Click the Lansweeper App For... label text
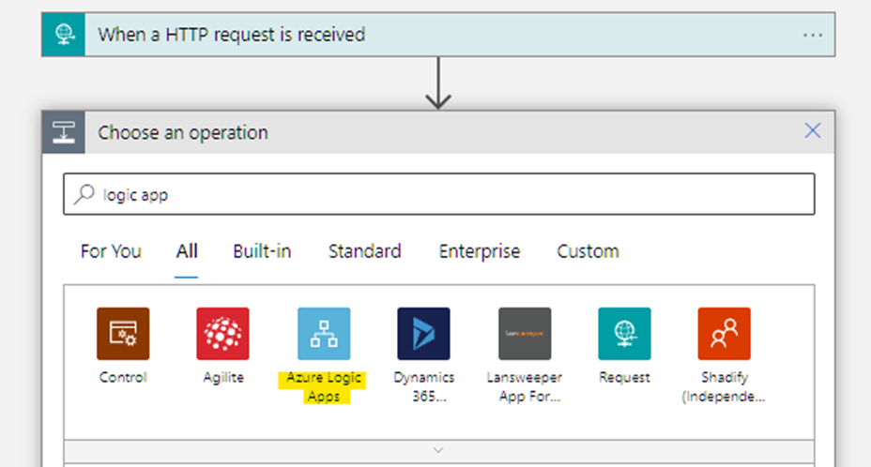The height and width of the screenshot is (467, 871). tap(525, 387)
